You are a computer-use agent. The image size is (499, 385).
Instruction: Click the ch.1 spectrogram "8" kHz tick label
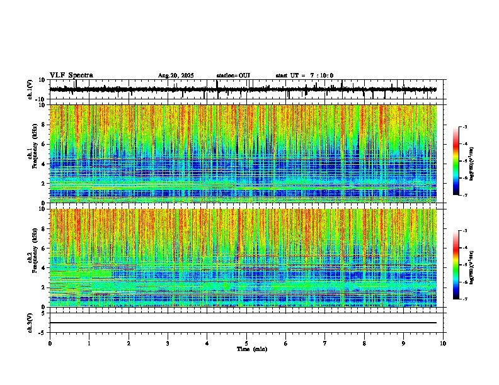pos(43,125)
